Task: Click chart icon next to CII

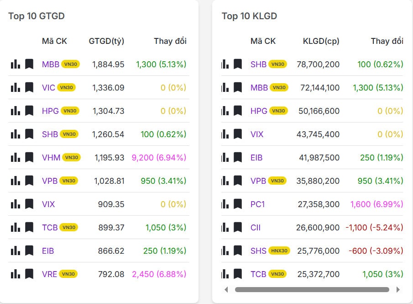Action: coord(225,227)
